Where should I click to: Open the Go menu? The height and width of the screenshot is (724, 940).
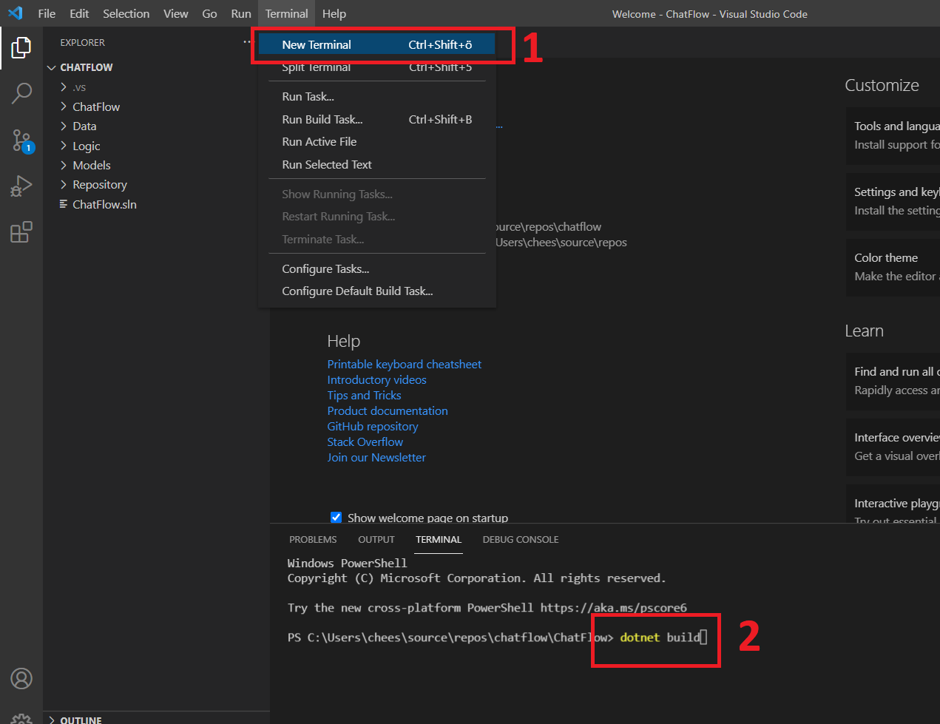pos(209,13)
